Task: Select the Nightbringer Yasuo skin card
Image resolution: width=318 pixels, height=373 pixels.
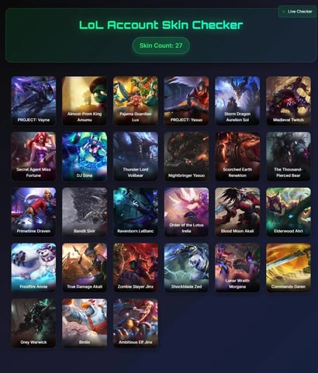Action: point(186,156)
